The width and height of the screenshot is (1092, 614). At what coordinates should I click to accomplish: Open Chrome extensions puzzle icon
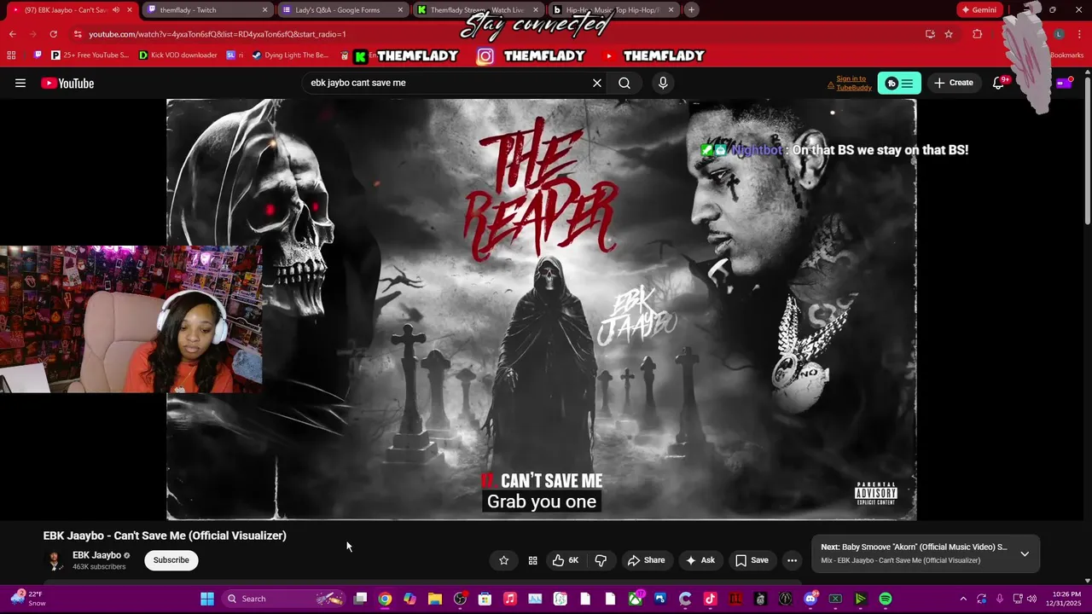pos(978,34)
